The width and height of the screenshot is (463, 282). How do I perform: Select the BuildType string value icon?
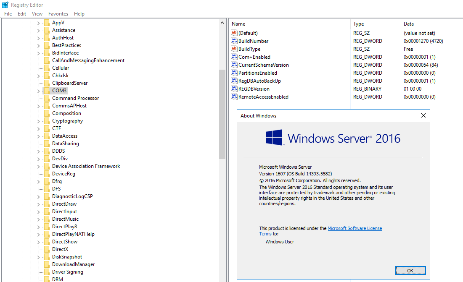pos(234,49)
